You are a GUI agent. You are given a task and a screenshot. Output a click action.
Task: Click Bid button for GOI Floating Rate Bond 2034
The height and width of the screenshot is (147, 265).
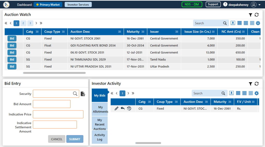coord(12,45)
